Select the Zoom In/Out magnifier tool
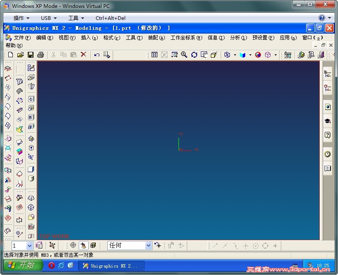The image size is (338, 275). (x=184, y=55)
